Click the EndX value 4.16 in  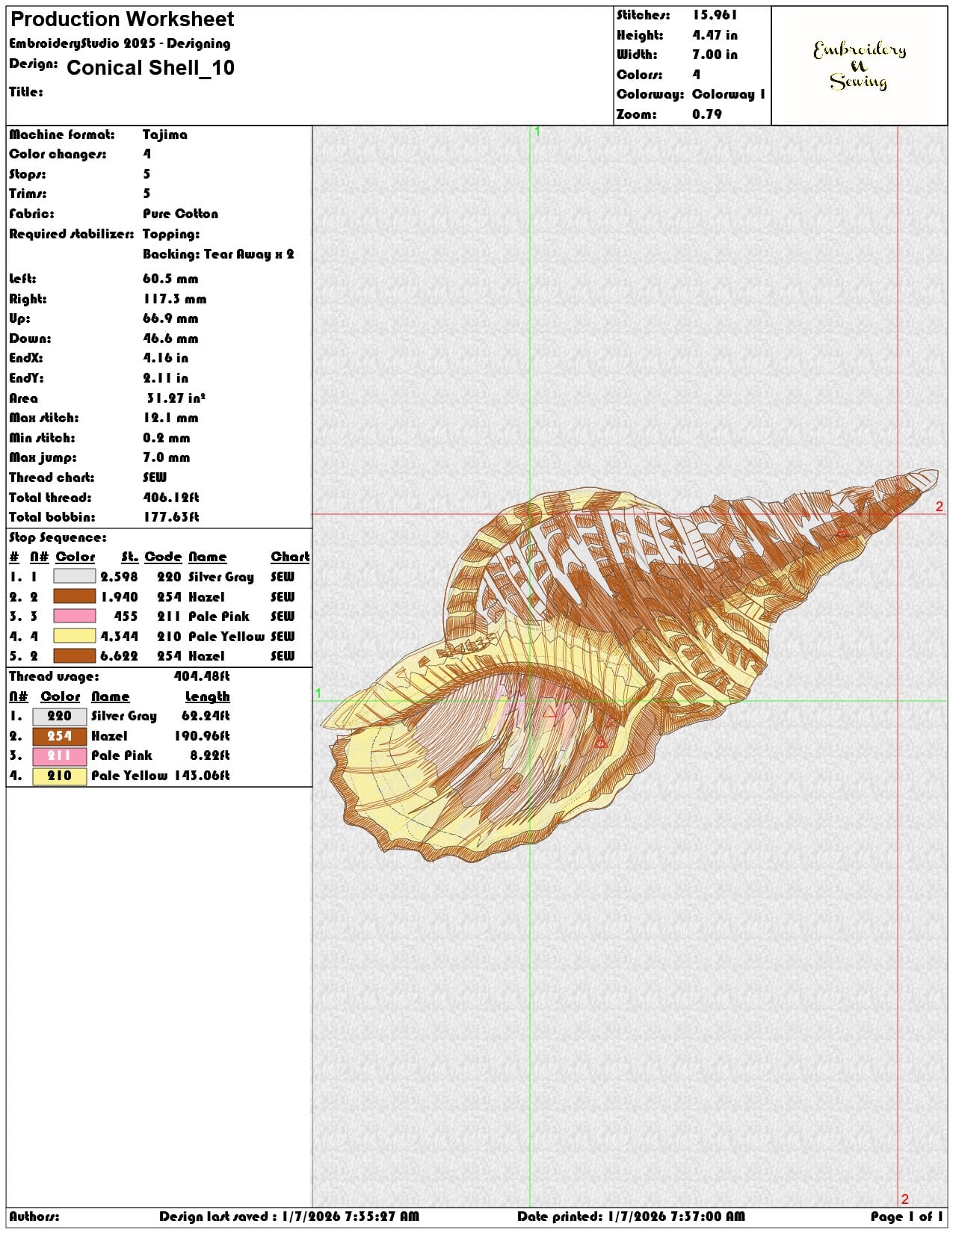166,358
